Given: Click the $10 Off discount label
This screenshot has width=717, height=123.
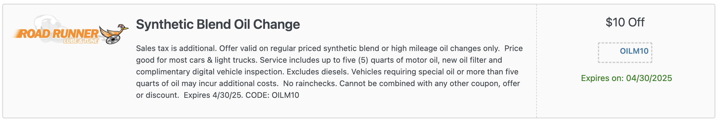Looking at the screenshot, I should (625, 22).
